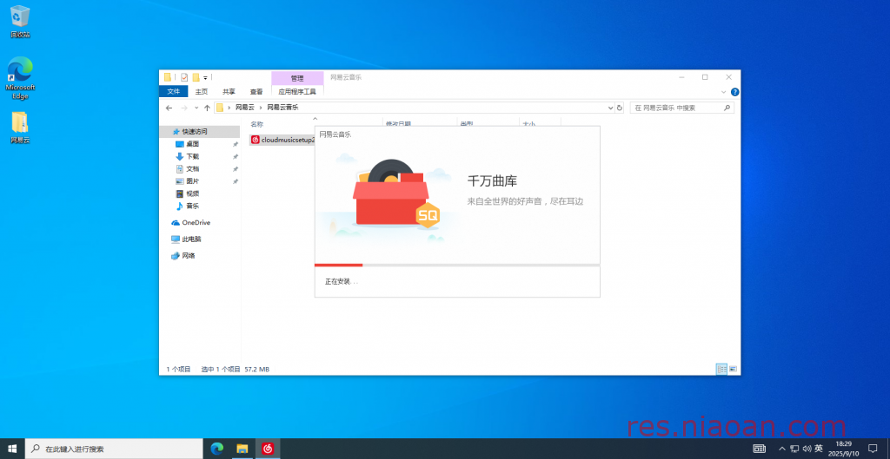Click the 网易云 breadcrumb in address bar
Screen dimensions: 890x459
coord(244,107)
